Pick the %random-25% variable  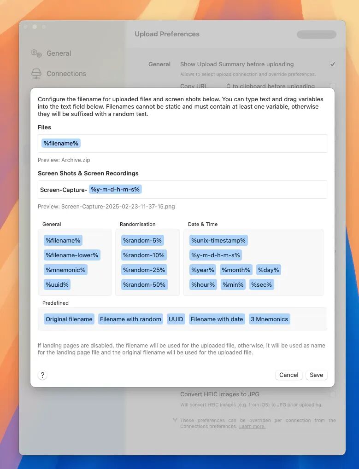click(144, 270)
